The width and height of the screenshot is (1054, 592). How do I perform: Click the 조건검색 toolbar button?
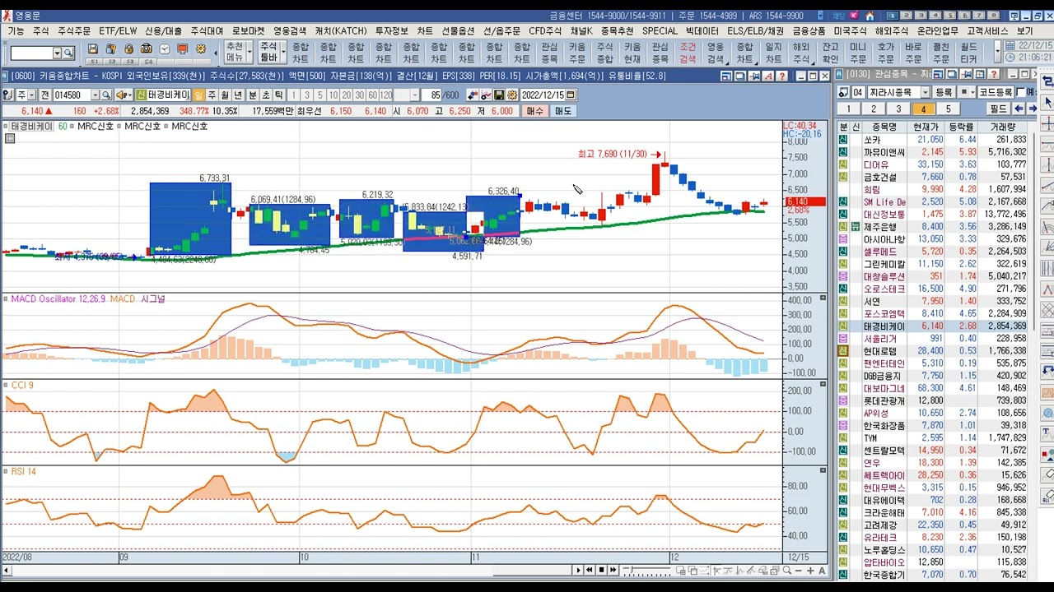pos(688,53)
